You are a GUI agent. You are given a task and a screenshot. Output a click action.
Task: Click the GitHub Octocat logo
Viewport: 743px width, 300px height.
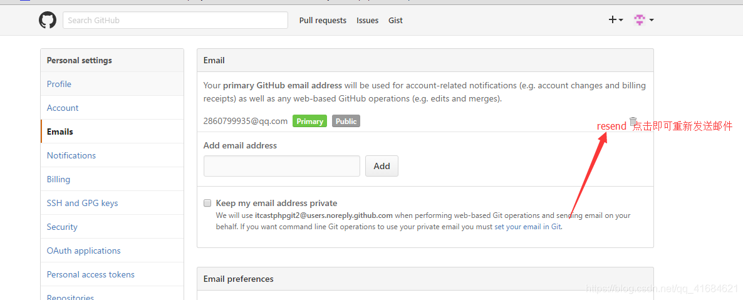(x=48, y=20)
